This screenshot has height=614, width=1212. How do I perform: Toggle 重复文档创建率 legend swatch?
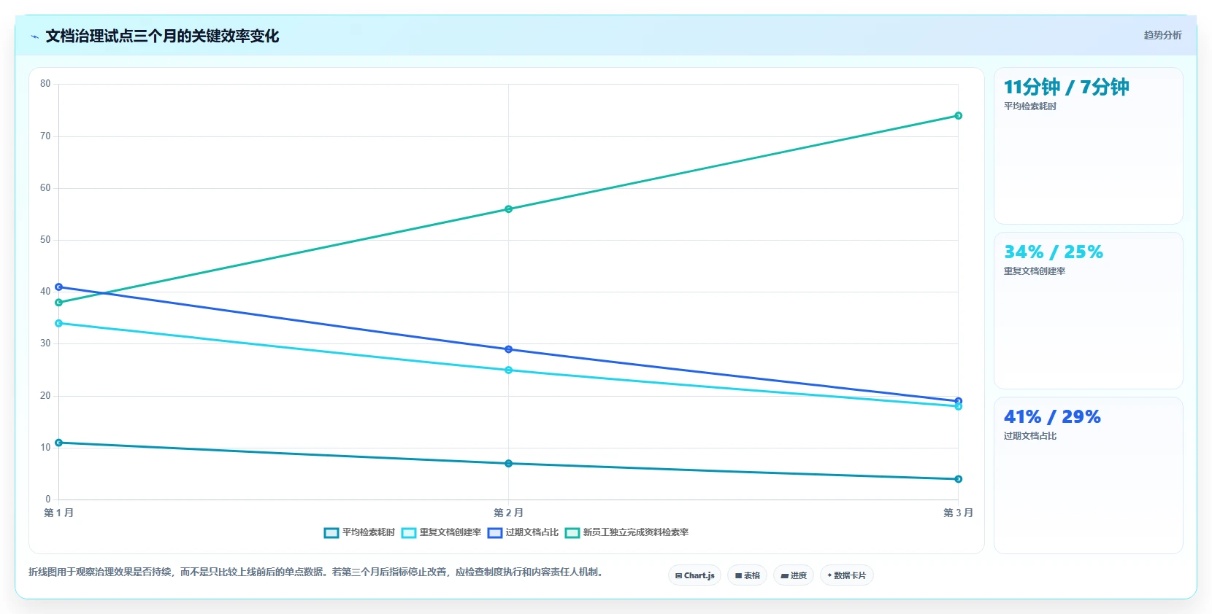409,533
